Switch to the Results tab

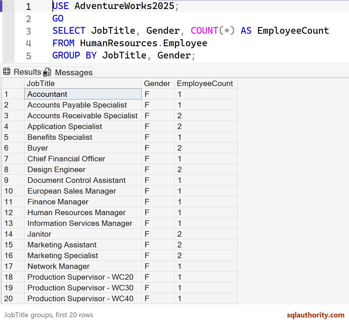22,72
